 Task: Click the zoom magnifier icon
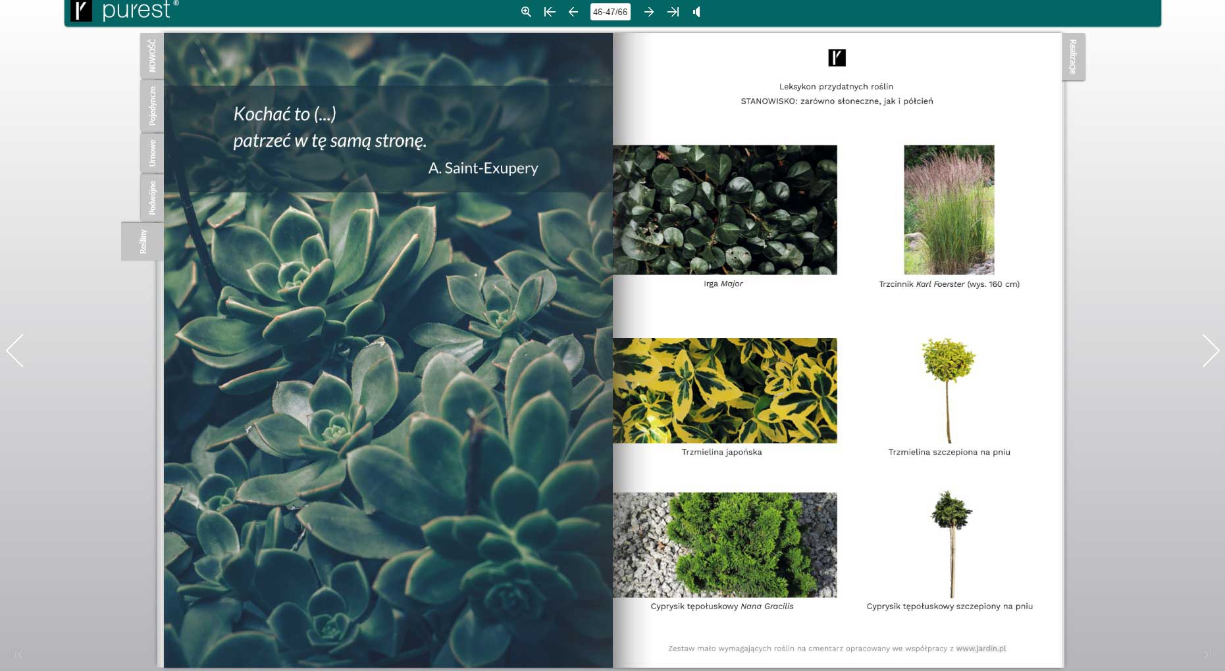point(526,12)
